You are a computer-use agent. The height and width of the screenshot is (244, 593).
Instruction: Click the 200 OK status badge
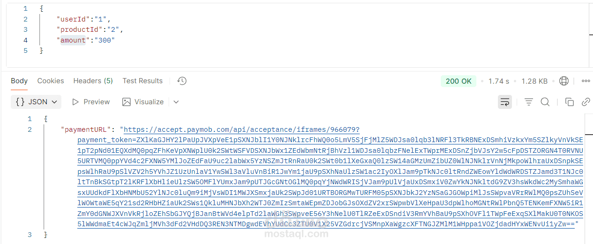click(458, 81)
